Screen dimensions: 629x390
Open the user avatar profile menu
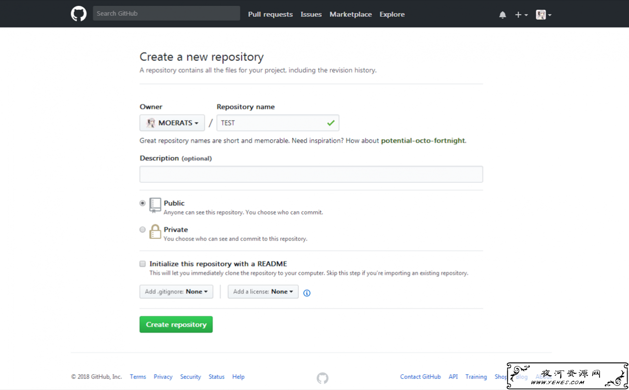543,15
